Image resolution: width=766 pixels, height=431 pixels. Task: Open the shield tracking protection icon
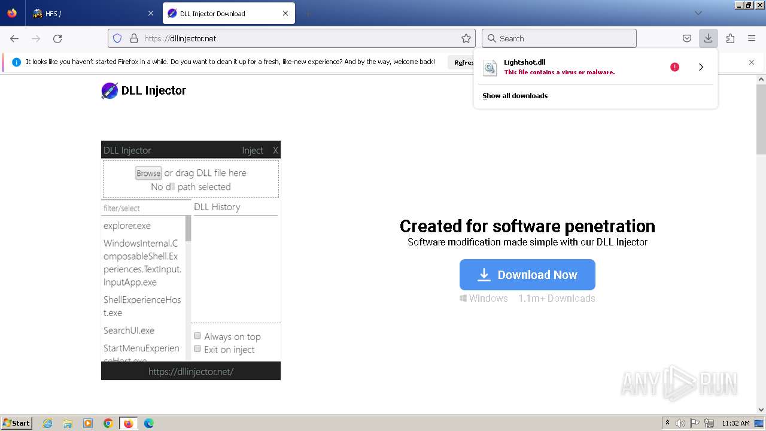[117, 38]
